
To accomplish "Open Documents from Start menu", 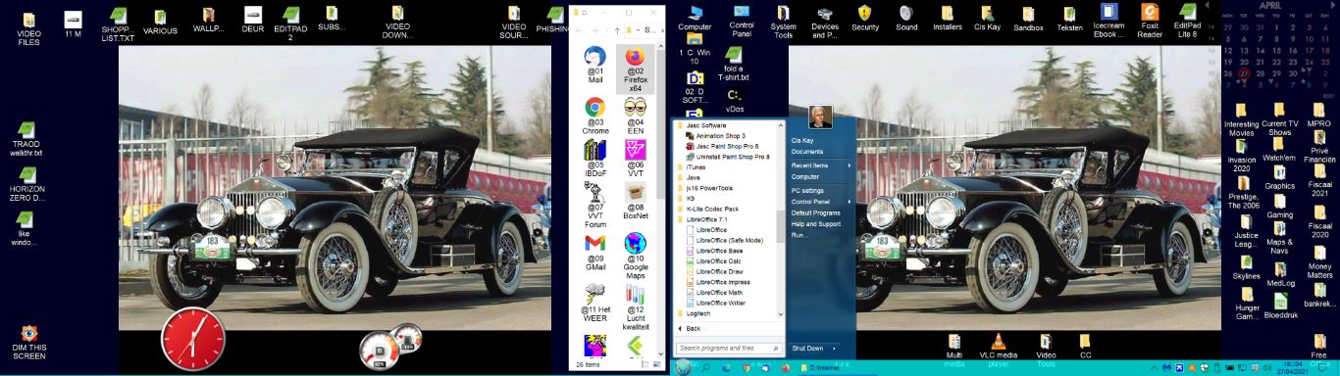I will click(807, 152).
